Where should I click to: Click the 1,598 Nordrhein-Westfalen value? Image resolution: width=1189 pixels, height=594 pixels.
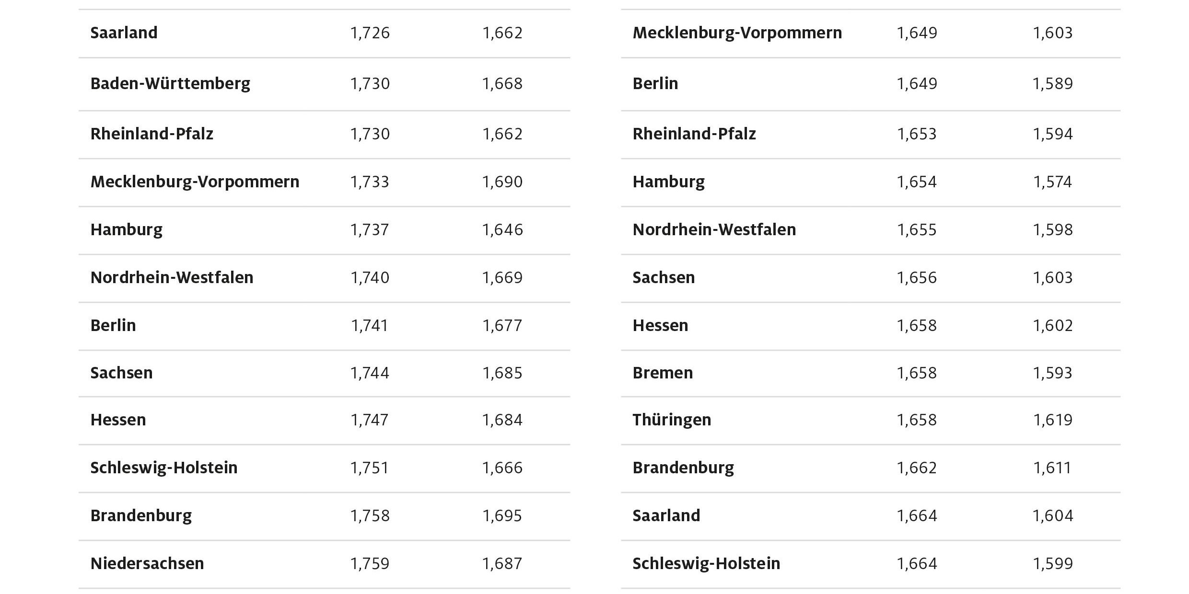1052,230
